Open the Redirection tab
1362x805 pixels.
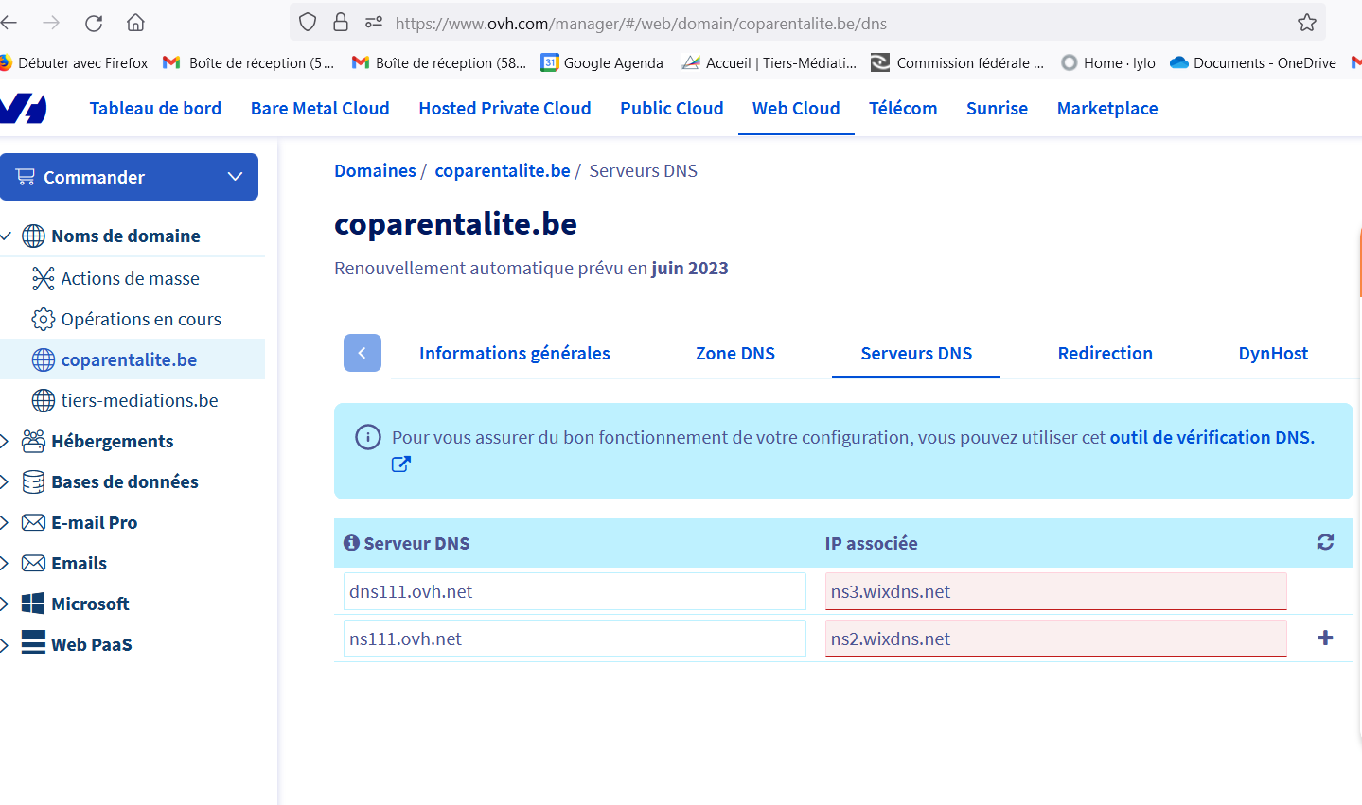(1106, 353)
